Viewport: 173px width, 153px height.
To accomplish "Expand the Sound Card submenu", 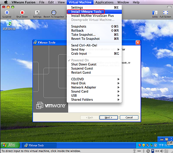I will pos(94,91).
